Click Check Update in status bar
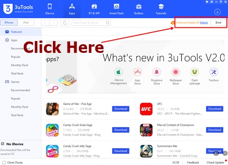The height and width of the screenshot is (165, 228). pos(215,162)
